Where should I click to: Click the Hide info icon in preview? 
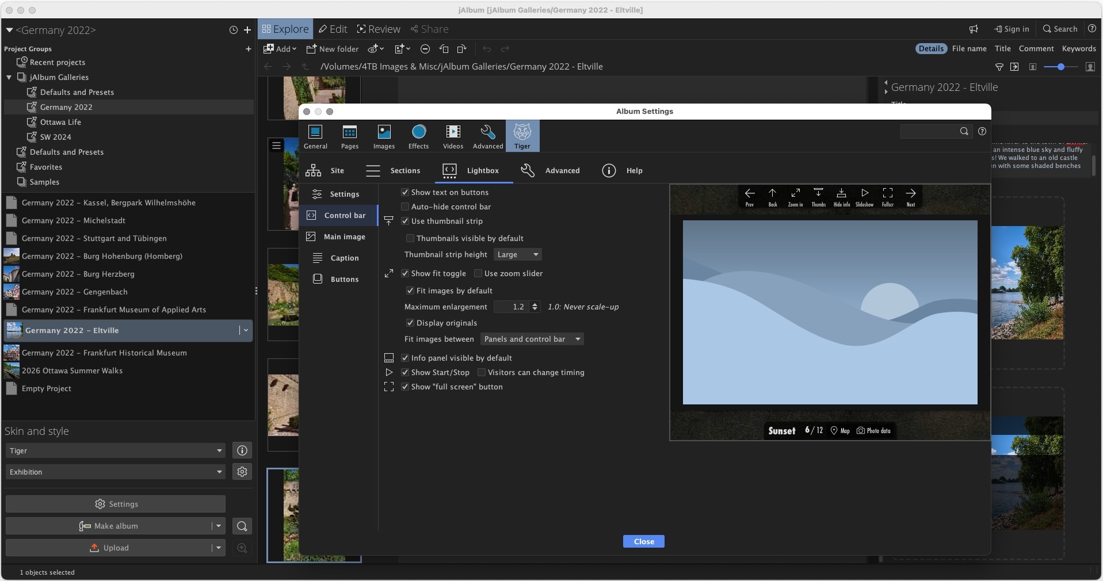pos(841,197)
